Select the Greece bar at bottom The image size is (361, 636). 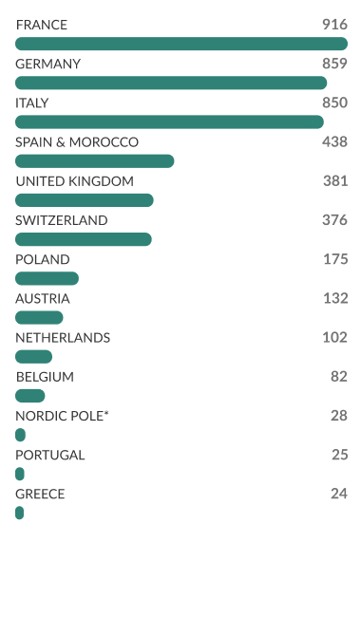click(x=20, y=514)
